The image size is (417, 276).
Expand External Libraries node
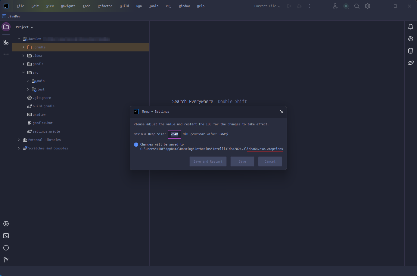point(19,140)
